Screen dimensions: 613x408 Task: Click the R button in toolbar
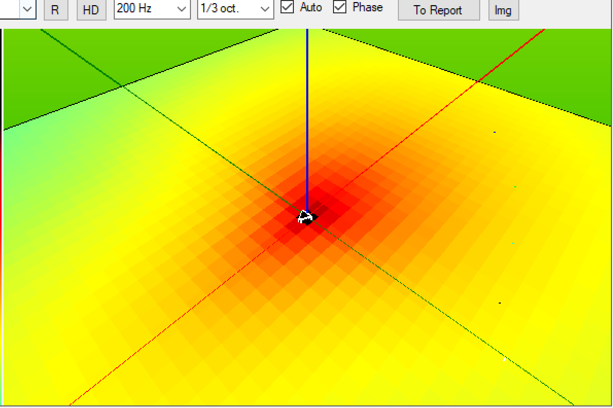tap(56, 10)
